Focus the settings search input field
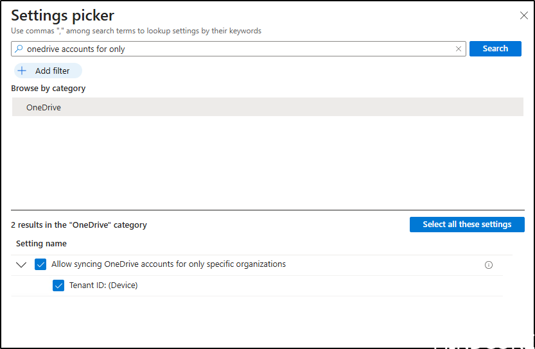Image resolution: width=535 pixels, height=349 pixels. (x=238, y=49)
